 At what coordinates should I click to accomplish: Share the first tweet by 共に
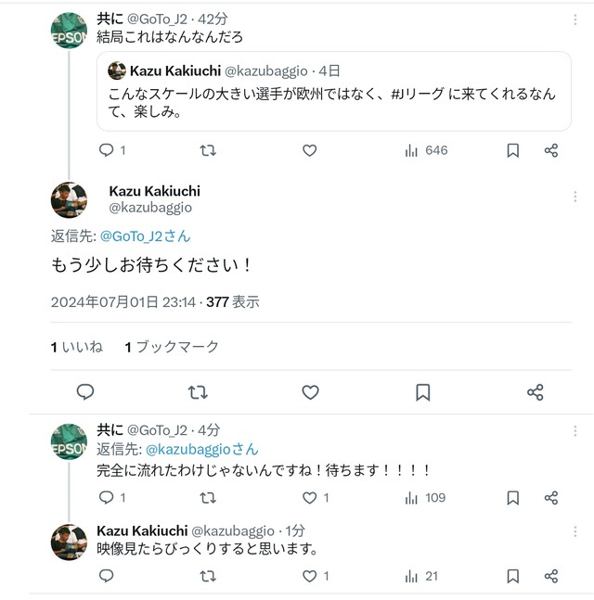[551, 150]
